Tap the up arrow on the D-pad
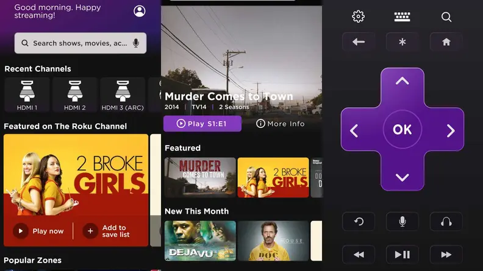Image resolution: width=483 pixels, height=271 pixels. [x=402, y=81]
